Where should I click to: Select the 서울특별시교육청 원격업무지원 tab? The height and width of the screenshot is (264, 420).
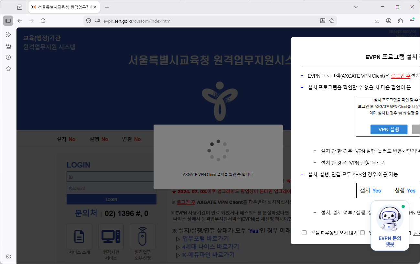point(64,7)
